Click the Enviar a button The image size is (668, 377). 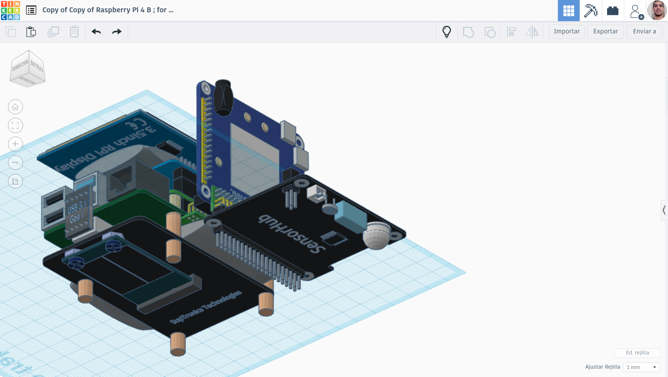(644, 31)
